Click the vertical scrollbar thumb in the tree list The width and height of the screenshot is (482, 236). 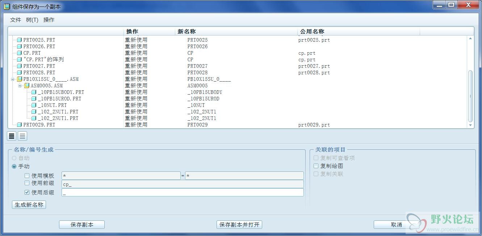coord(470,96)
